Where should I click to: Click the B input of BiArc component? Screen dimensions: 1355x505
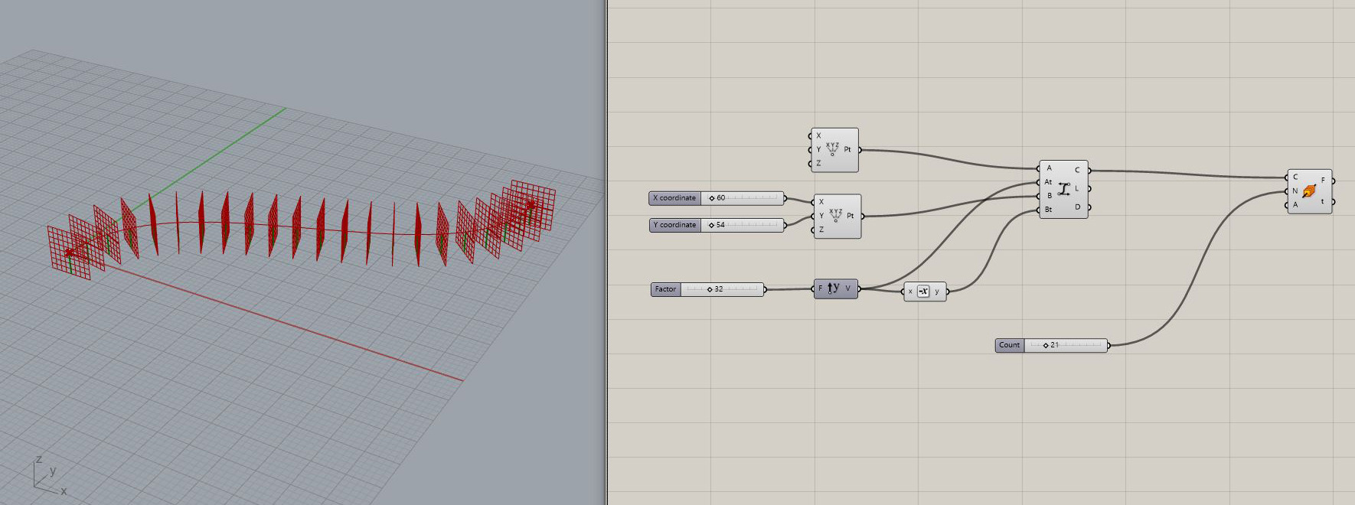coord(1048,196)
